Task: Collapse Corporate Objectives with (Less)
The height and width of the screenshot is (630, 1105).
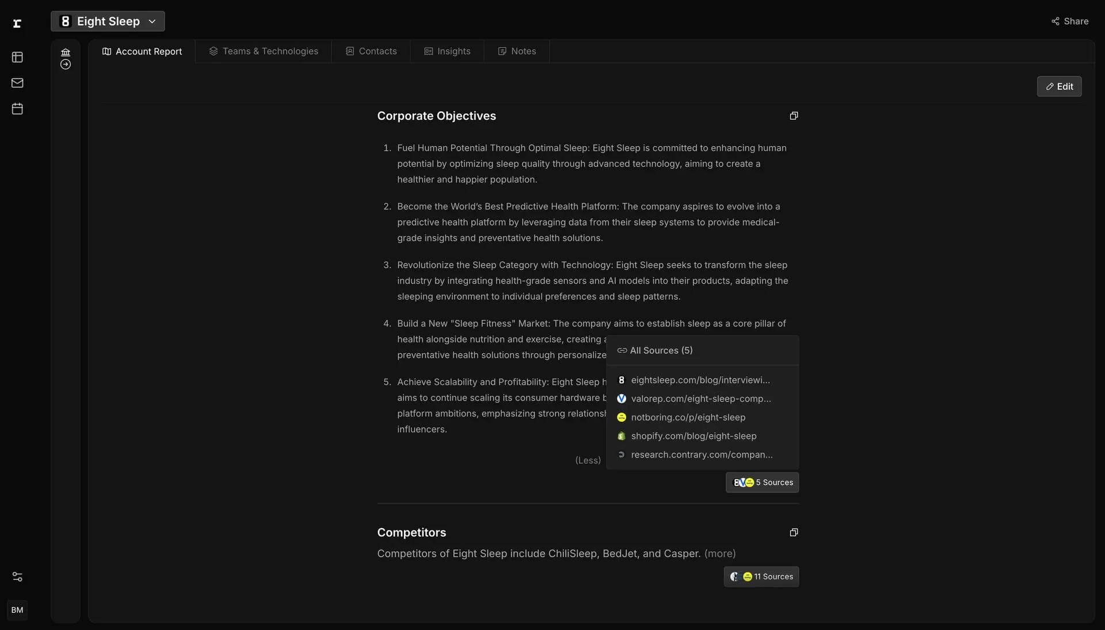Action: [588, 460]
